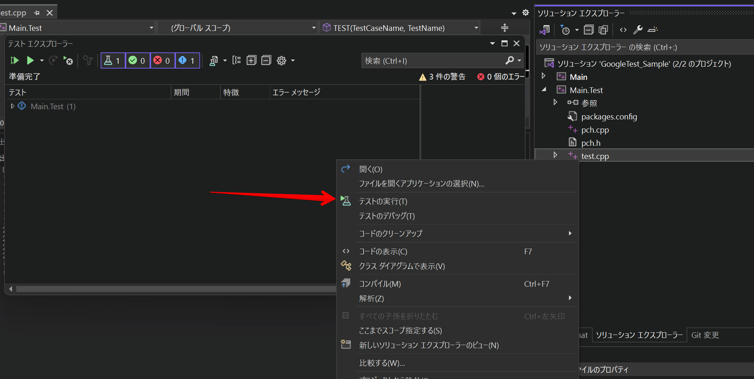
Task: Open Test Explorer settings gear icon
Action: coord(281,60)
